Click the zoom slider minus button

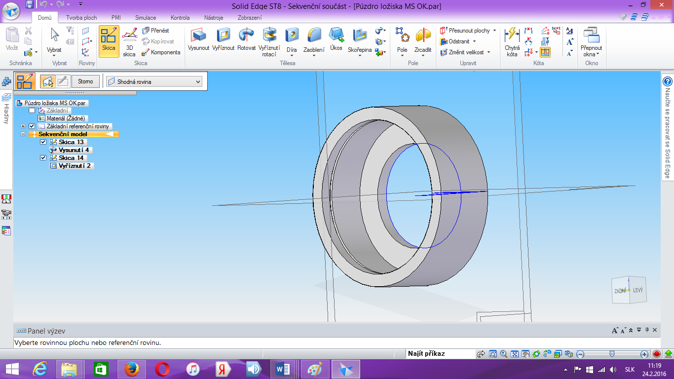581,354
